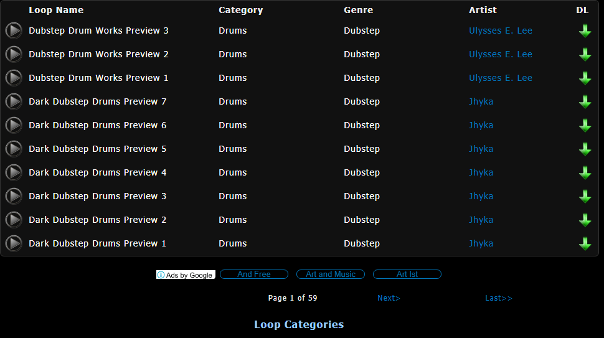Play Dubstep Drum Works Preview 1 loop
Image resolution: width=604 pixels, height=338 pixels.
pyautogui.click(x=14, y=78)
